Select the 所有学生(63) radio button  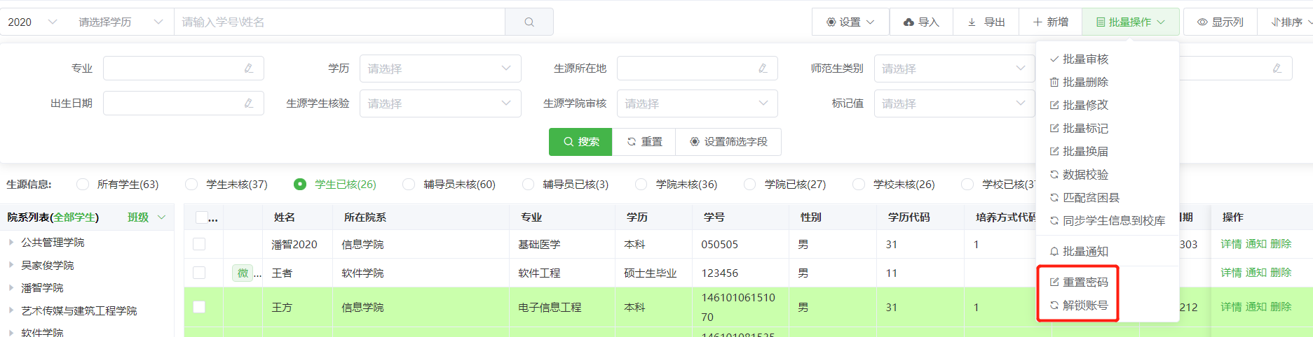tap(83, 185)
